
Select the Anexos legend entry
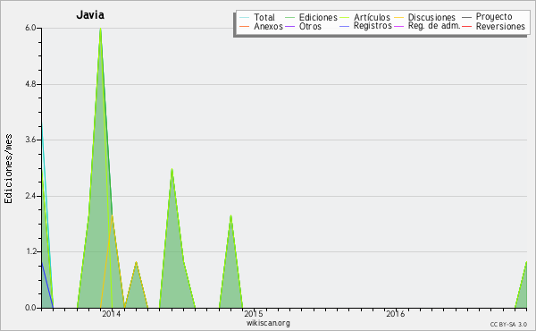click(268, 26)
